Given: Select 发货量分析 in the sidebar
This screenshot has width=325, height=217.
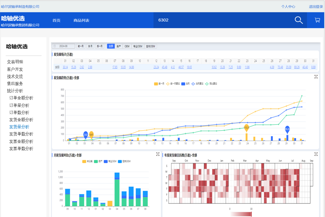Looking at the screenshot, I should [x=19, y=127].
